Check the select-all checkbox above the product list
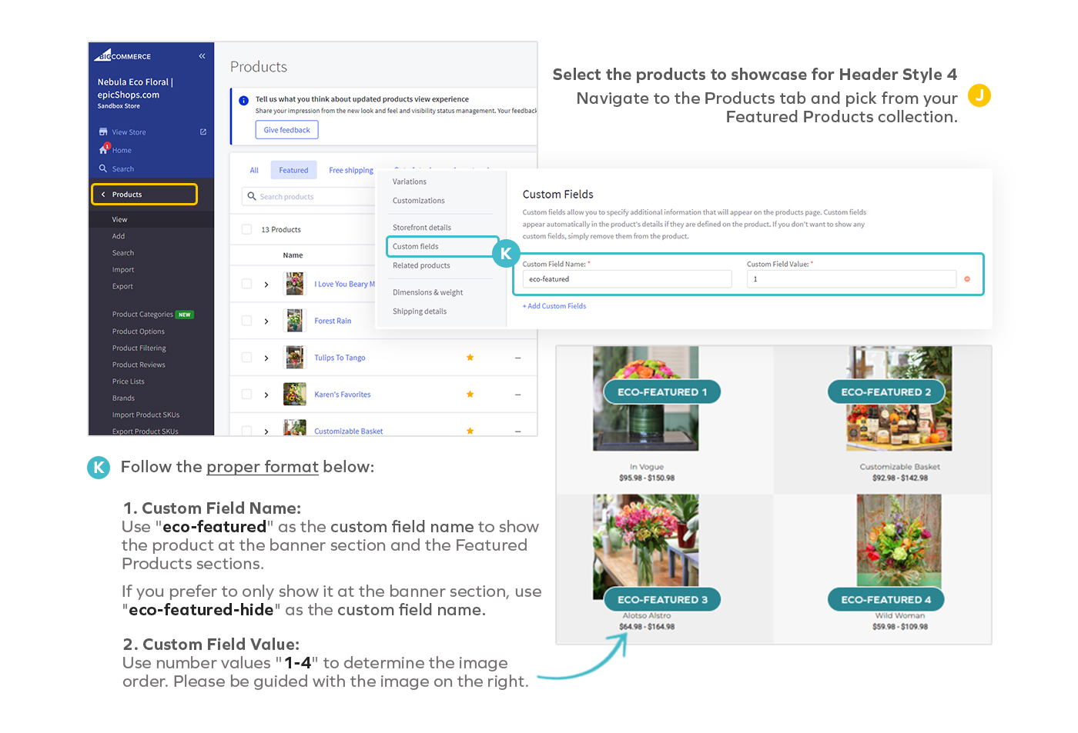The width and height of the screenshot is (1078, 733). [x=246, y=228]
